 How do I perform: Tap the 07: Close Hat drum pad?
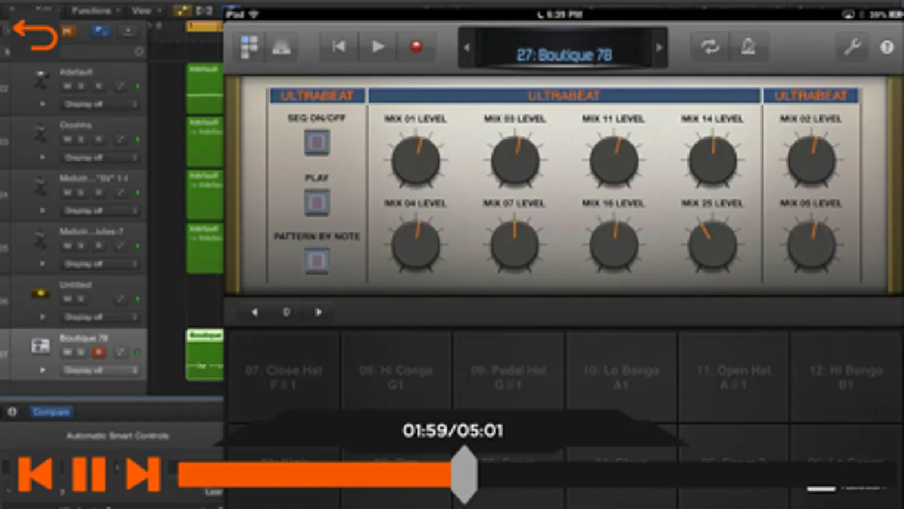[x=284, y=377]
